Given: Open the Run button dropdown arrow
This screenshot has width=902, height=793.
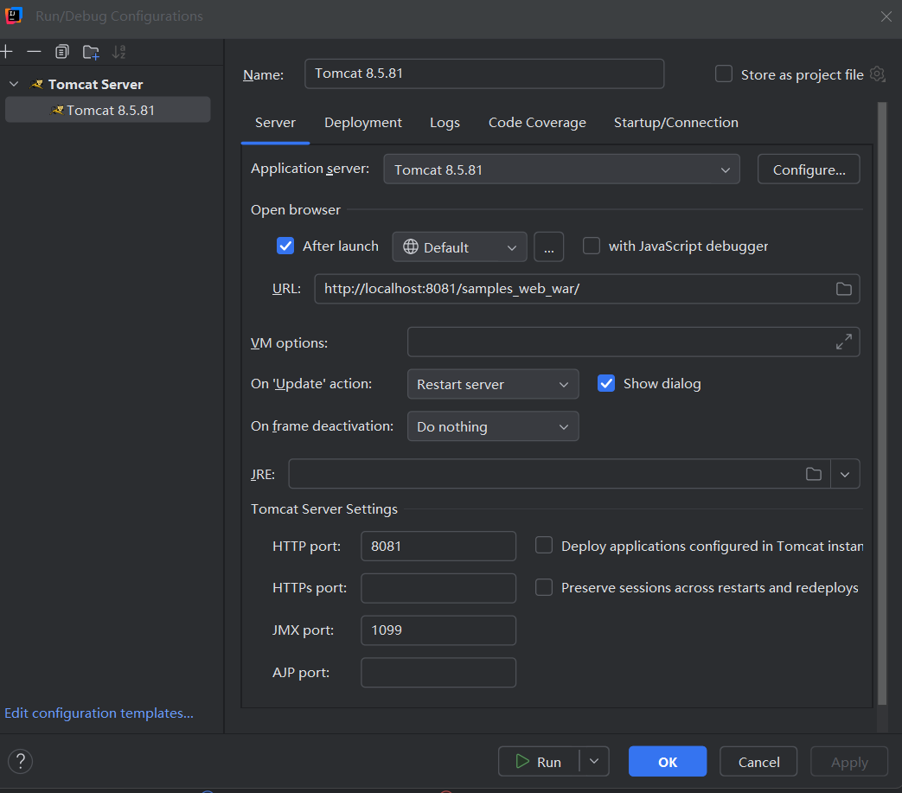Looking at the screenshot, I should click(x=594, y=761).
